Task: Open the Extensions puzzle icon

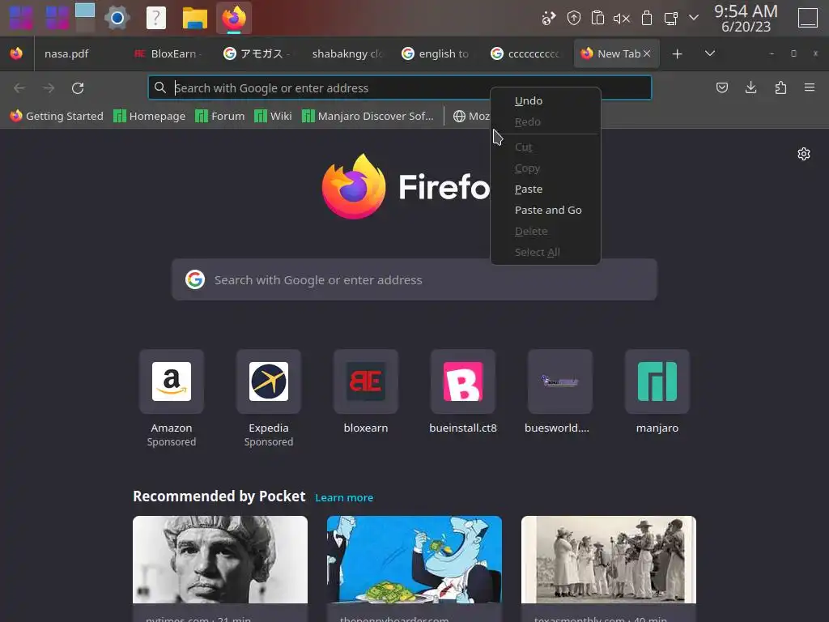Action: tap(780, 87)
